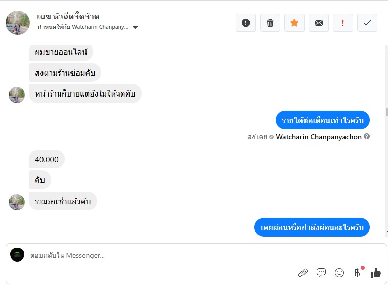Viewport: 388px width, 285px height.
Task: Open Watcharin Chanpanyachon sender name link
Action: tap(319, 137)
